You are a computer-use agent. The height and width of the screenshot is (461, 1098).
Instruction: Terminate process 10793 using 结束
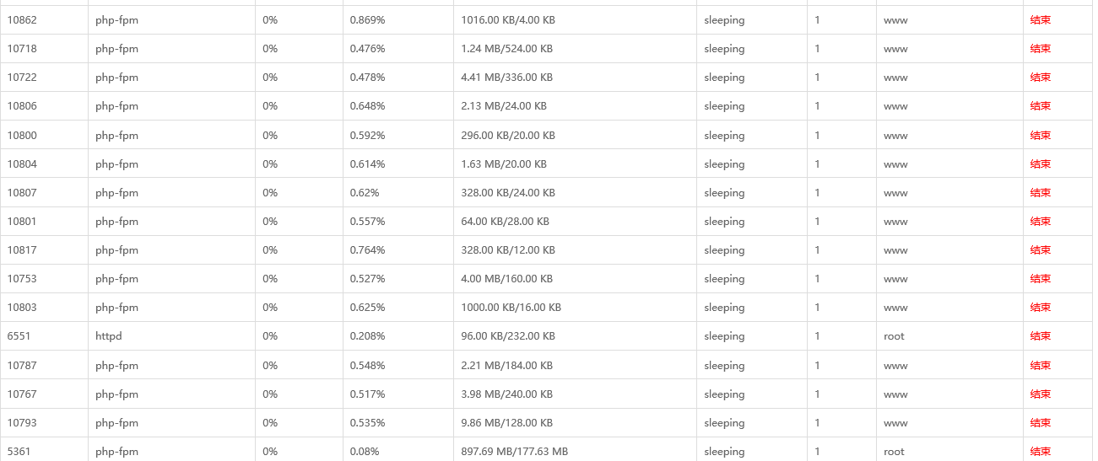[x=1040, y=423]
